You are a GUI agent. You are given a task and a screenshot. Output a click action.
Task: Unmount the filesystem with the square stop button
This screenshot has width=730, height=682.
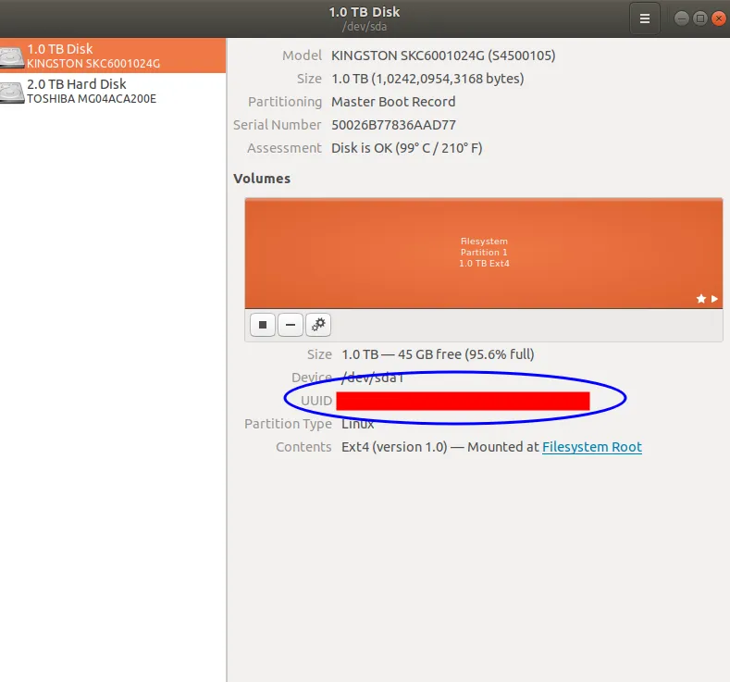(263, 325)
